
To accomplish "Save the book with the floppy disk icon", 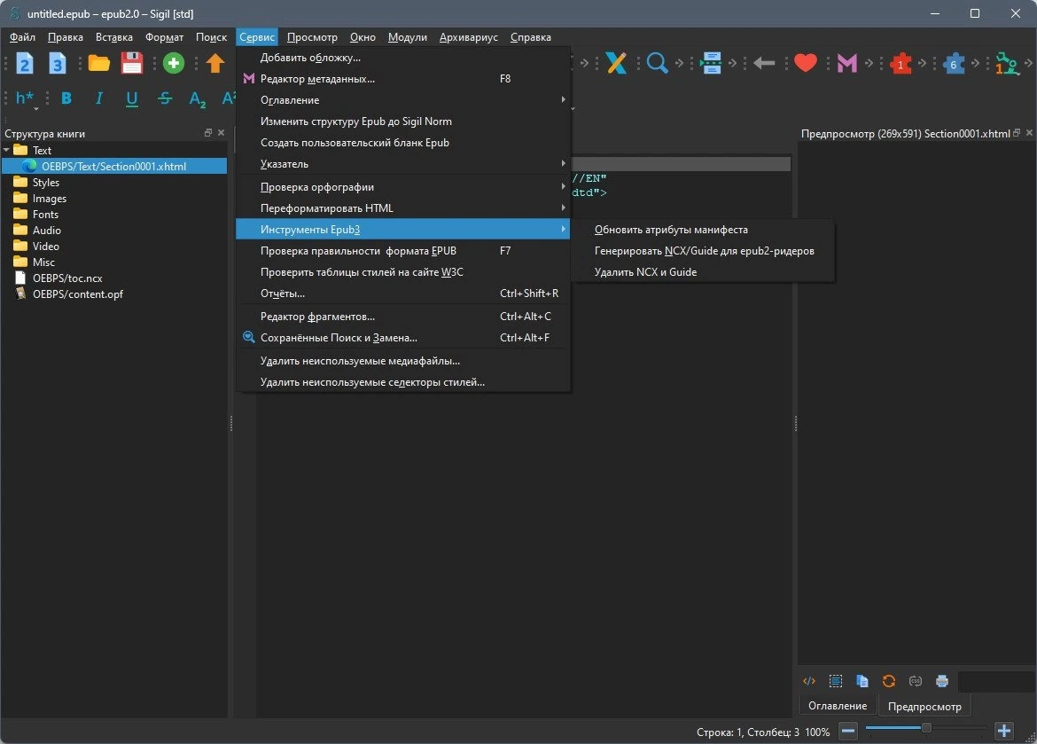I will [132, 64].
